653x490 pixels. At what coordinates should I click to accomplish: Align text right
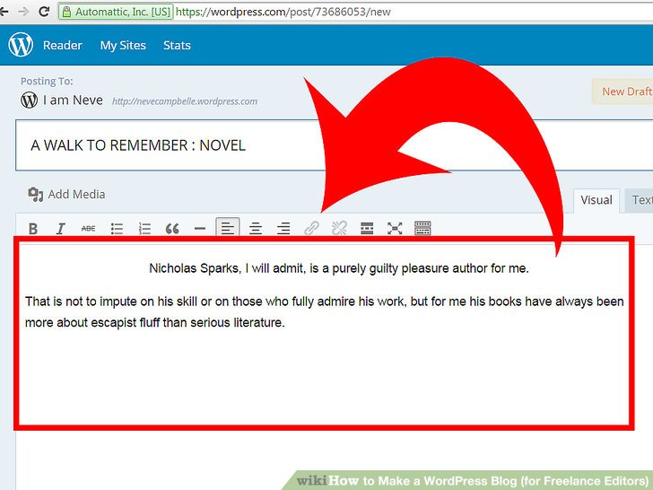point(283,229)
